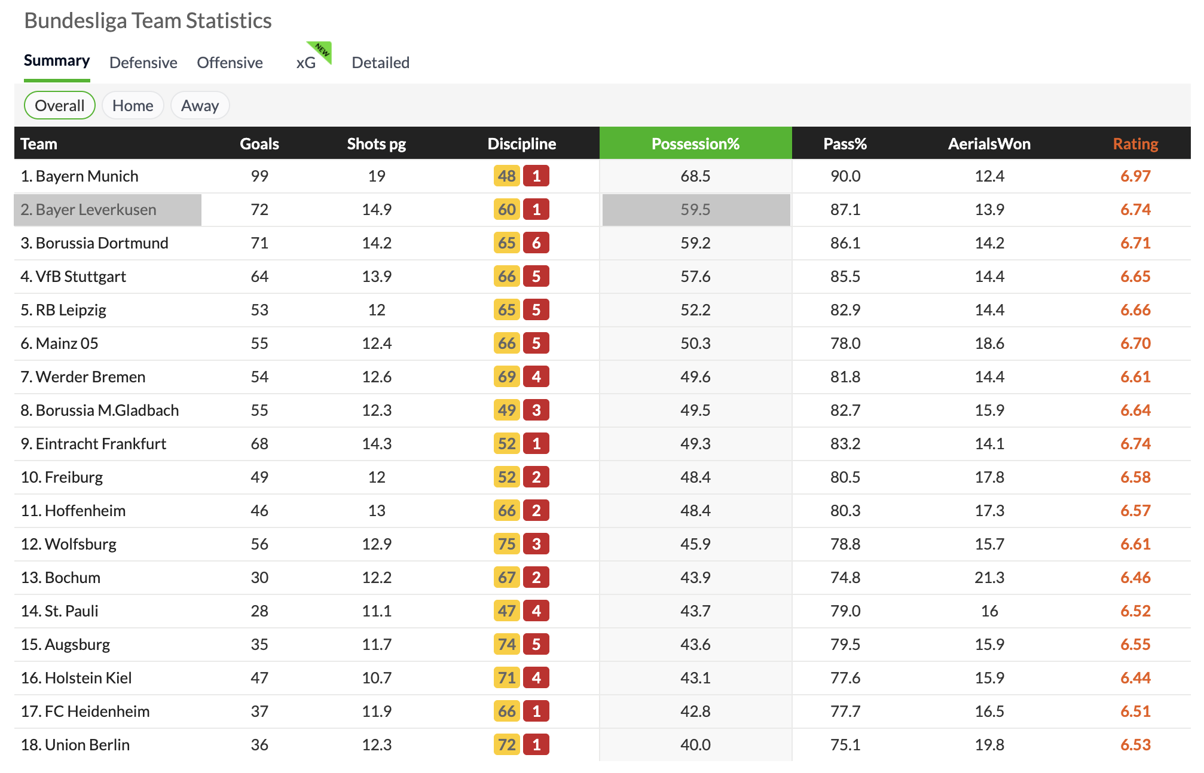
Task: Click Bayern Munich yellow card badge 48
Action: click(506, 176)
